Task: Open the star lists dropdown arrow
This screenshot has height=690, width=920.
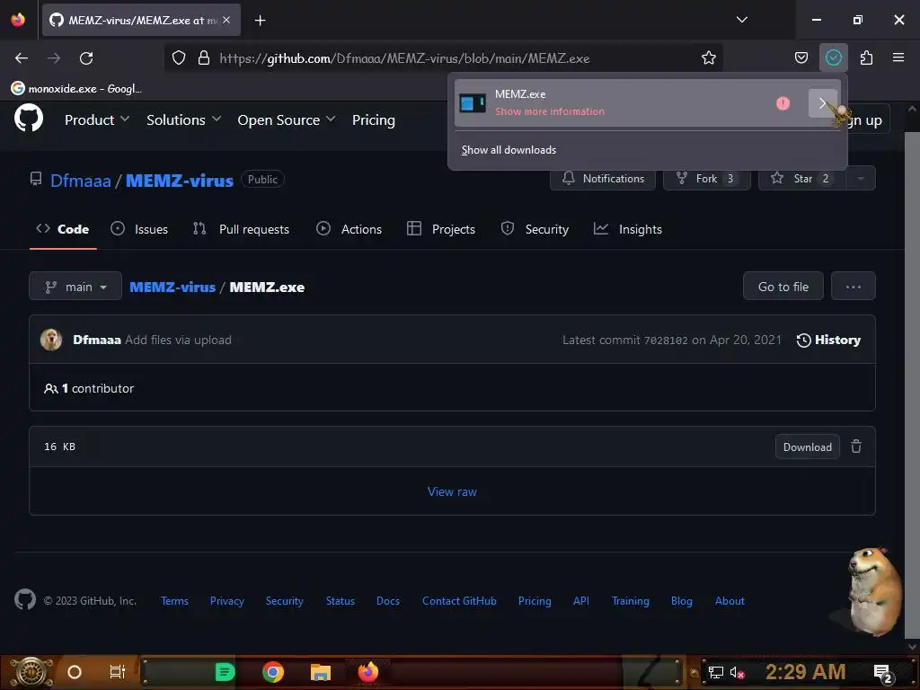Action: [x=860, y=179]
